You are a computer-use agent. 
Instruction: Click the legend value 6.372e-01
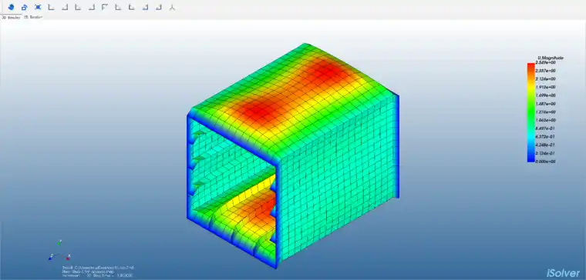(x=545, y=137)
